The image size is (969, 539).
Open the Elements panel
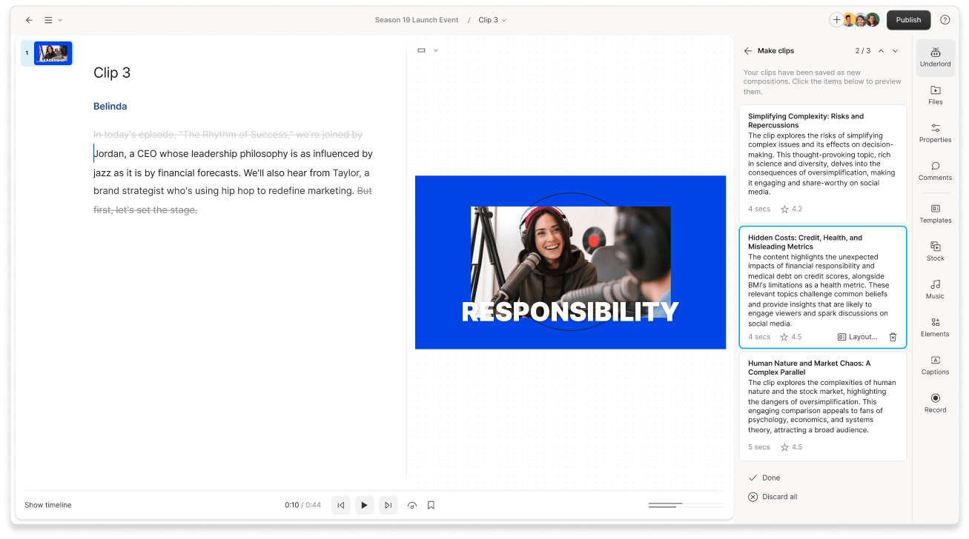click(x=935, y=327)
